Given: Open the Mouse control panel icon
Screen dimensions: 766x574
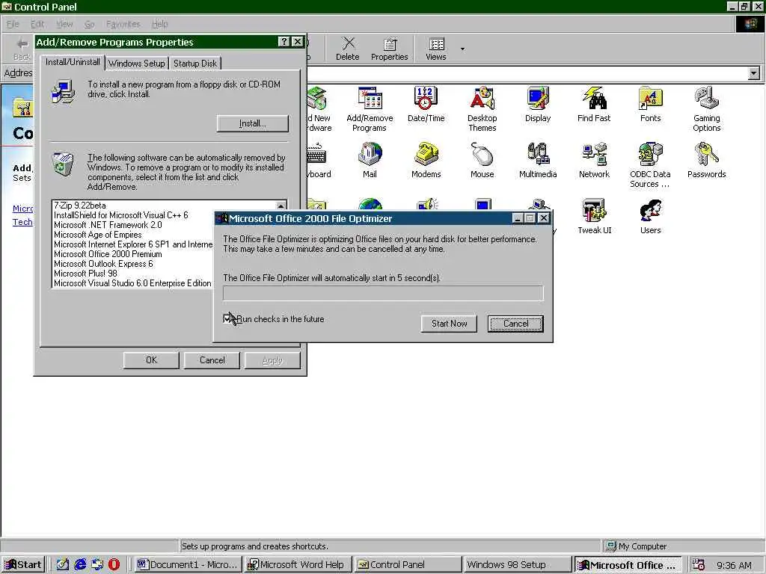Looking at the screenshot, I should coord(482,160).
